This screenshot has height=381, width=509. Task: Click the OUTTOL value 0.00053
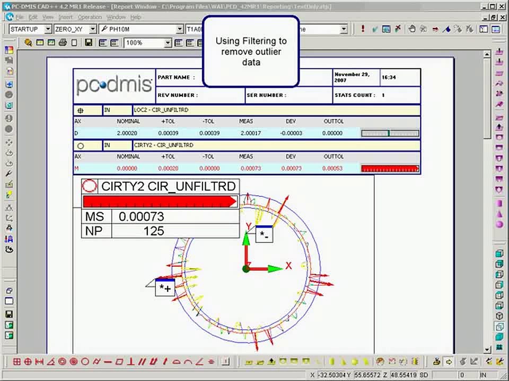pyautogui.click(x=332, y=168)
